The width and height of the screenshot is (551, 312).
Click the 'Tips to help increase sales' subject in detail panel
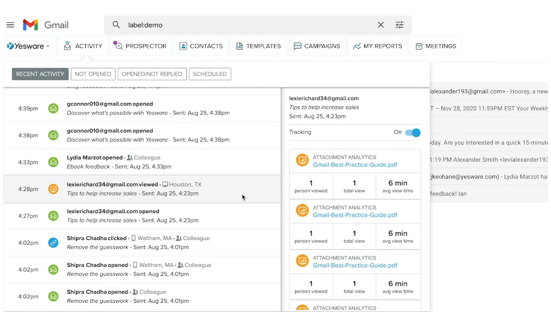pos(324,107)
